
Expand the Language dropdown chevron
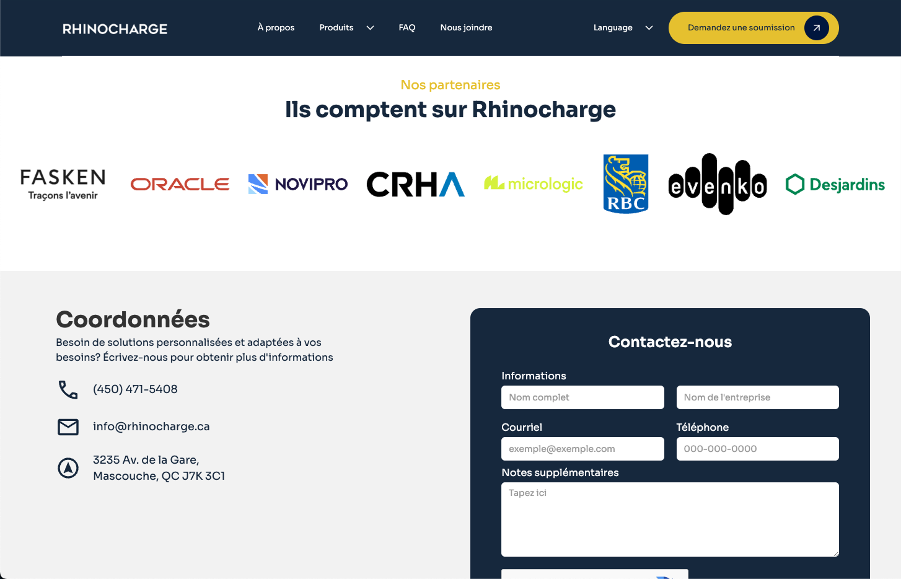tap(649, 28)
